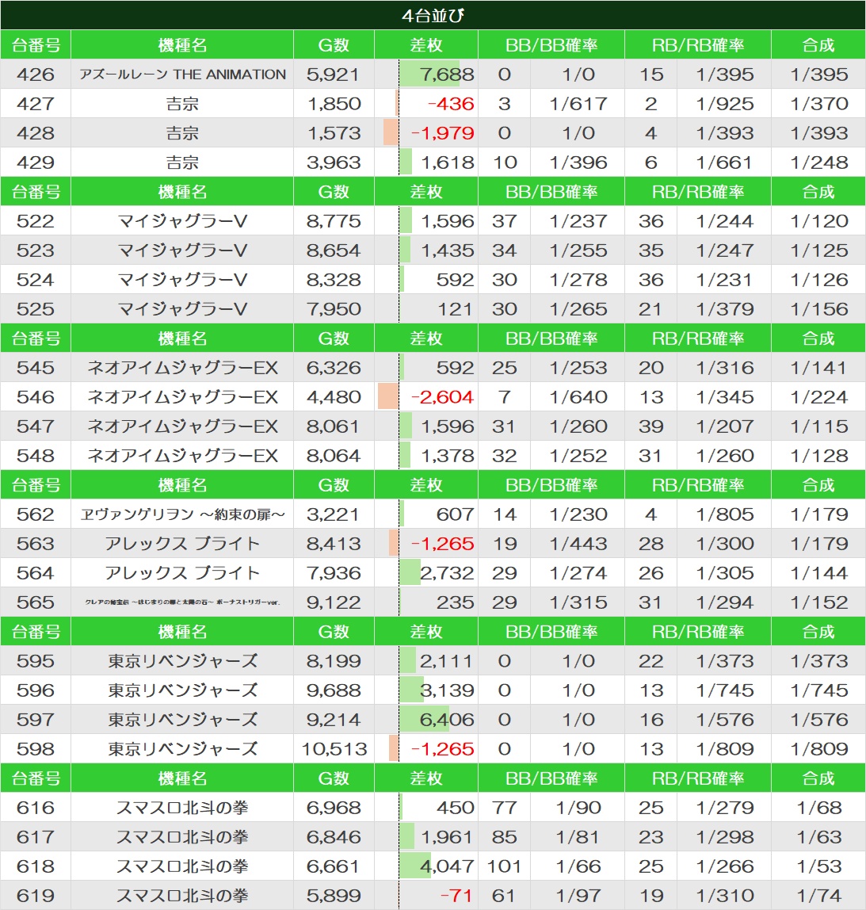This screenshot has height=910, width=866.
Task: Select machine number 426 cell
Action: click(x=36, y=75)
